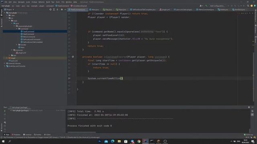Open the Profiler tool window tab

coord(37,135)
